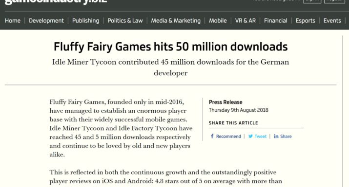Image resolution: width=349 pixels, height=187 pixels.
Task: Open the VR & AR section
Action: coord(246,20)
